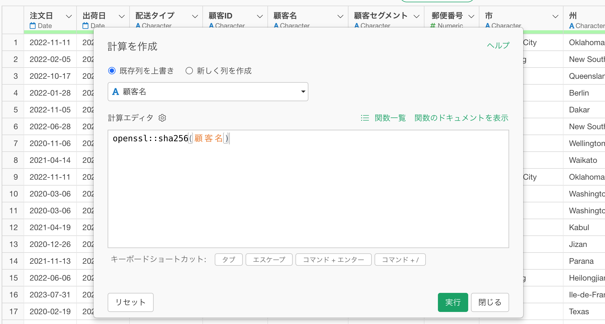Click numeric type icon under 郵便番号
605x324 pixels.
point(433,26)
